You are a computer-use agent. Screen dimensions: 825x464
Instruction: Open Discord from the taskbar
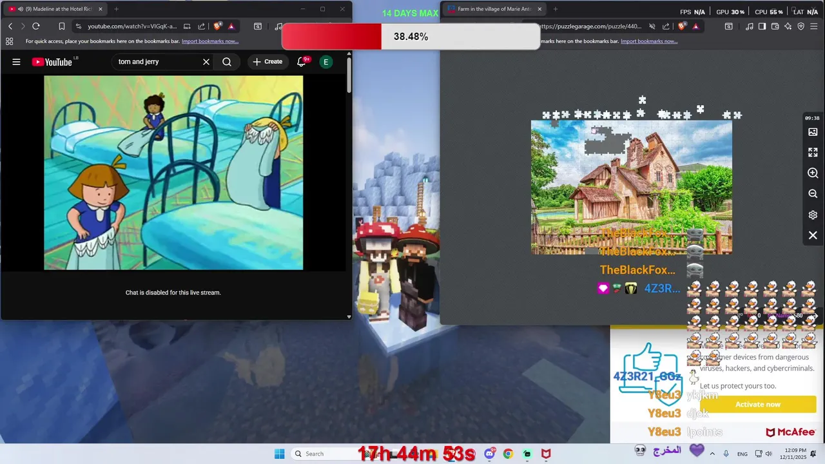point(490,454)
